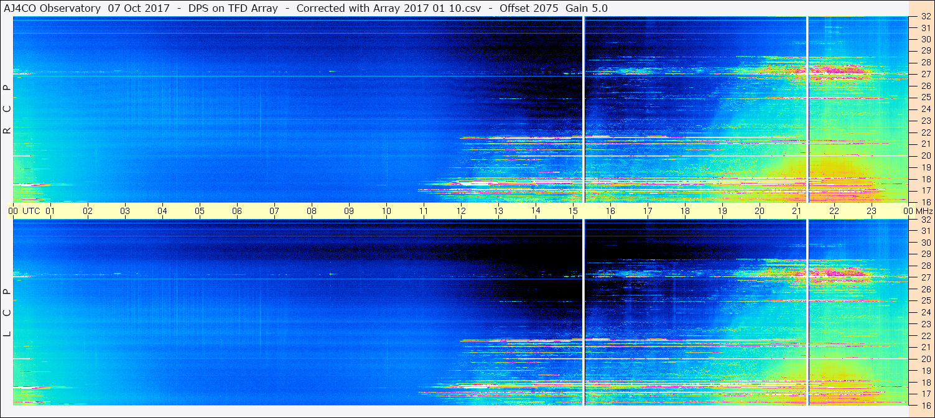The width and height of the screenshot is (935, 418).
Task: Click hour '01' on the UTC time axis
Action: tap(50, 211)
